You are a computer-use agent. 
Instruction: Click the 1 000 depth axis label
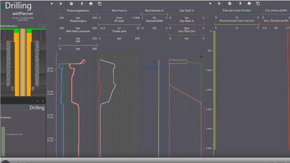pyautogui.click(x=209, y=70)
